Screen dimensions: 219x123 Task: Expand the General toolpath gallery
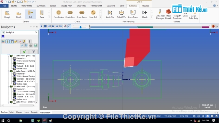(x=49, y=17)
